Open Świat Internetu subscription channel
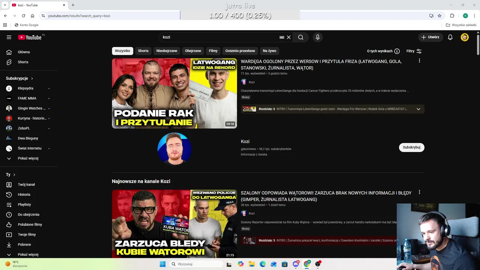This screenshot has width=480, height=270. tap(29, 148)
